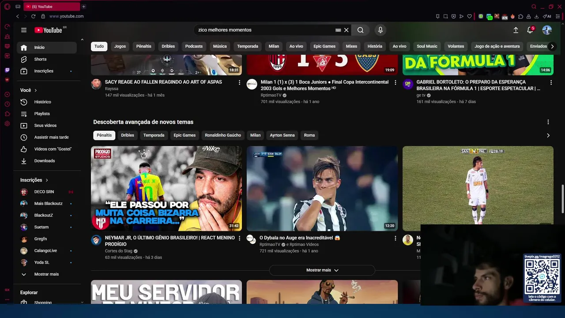Select Roma topic chip

pyautogui.click(x=309, y=135)
